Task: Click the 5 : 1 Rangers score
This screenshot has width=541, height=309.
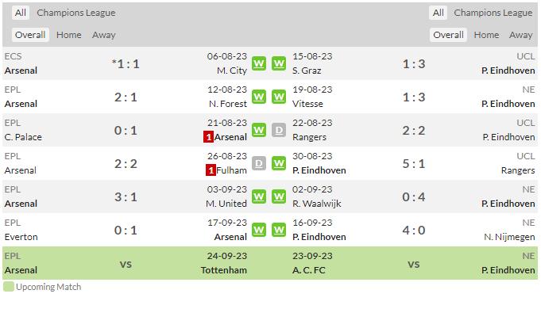Action: point(414,164)
